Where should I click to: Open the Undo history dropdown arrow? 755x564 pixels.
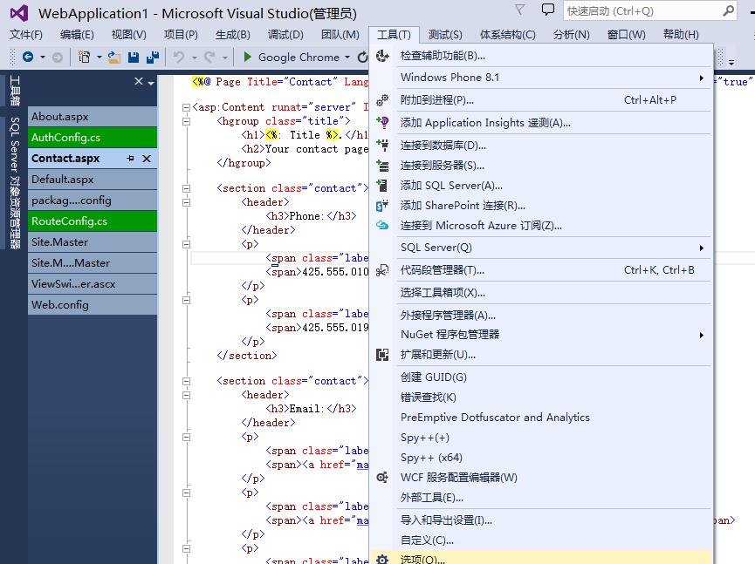pyautogui.click(x=194, y=58)
